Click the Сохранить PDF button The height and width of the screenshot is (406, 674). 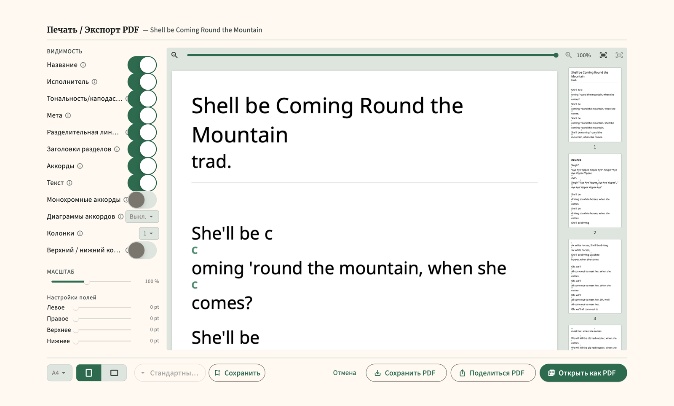point(406,373)
